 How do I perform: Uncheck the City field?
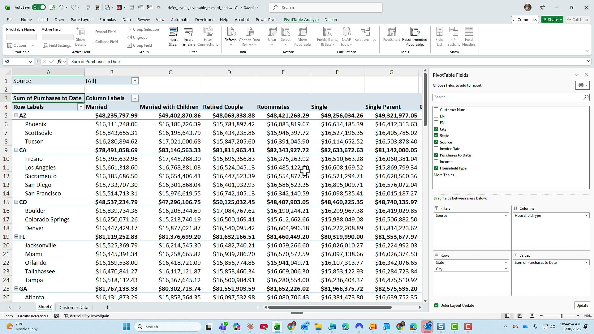click(x=436, y=129)
